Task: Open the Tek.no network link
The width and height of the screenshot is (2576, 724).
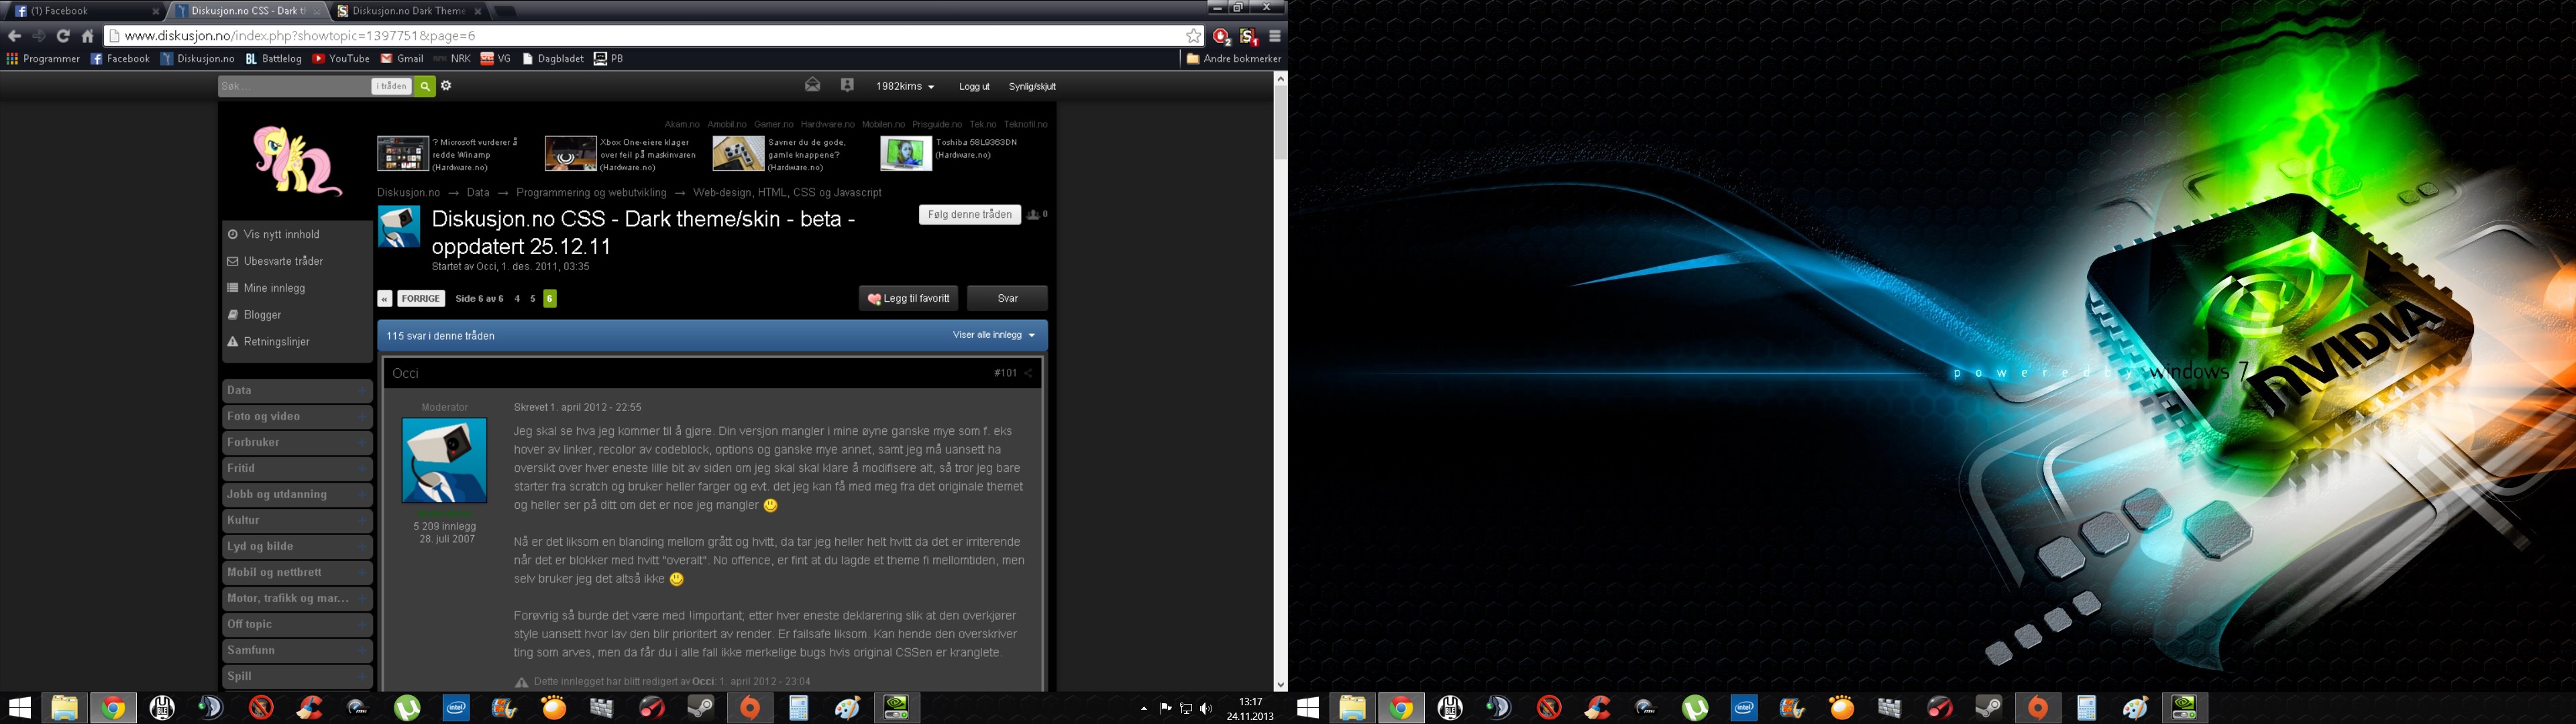Action: [983, 125]
